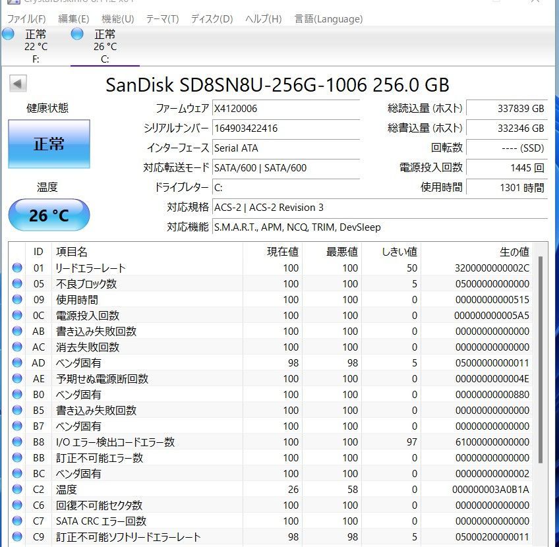Click the 項目名 column header

point(147,252)
